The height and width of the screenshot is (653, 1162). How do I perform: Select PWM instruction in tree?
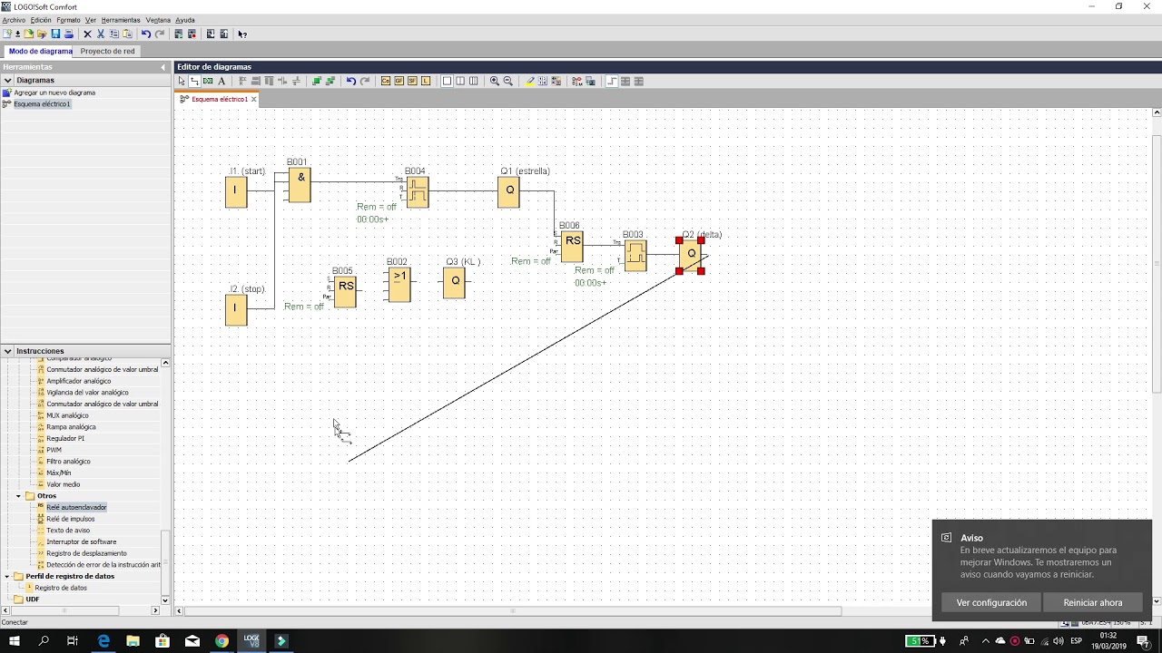(x=54, y=450)
